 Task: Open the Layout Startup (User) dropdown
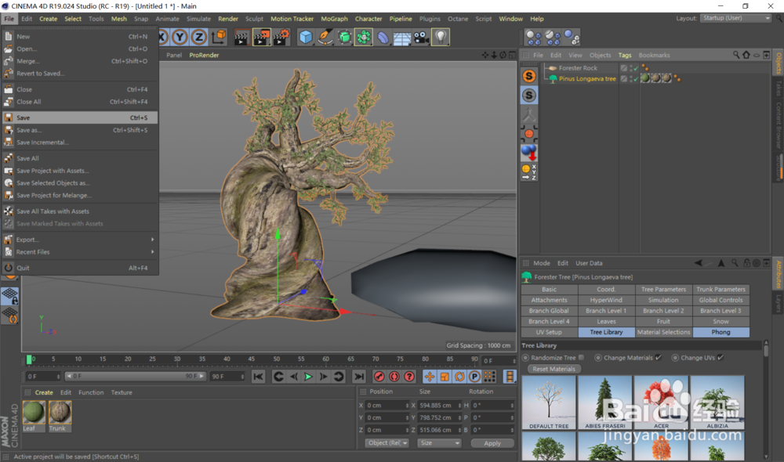(735, 18)
